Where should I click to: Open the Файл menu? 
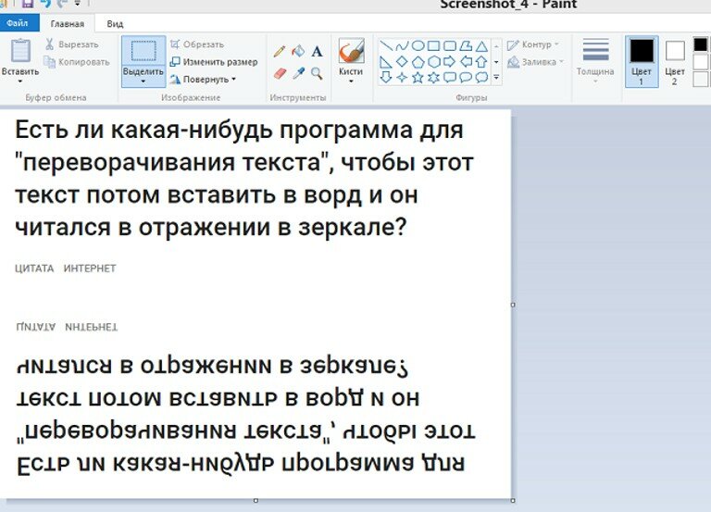coord(19,23)
